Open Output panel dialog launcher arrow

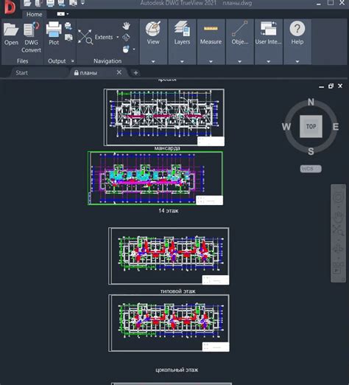72,60
